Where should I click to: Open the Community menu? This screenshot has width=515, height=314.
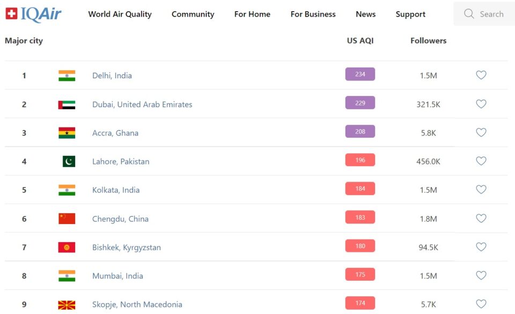193,14
